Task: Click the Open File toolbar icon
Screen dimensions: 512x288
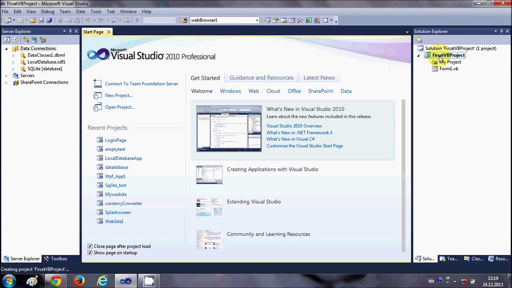Action: [33, 20]
